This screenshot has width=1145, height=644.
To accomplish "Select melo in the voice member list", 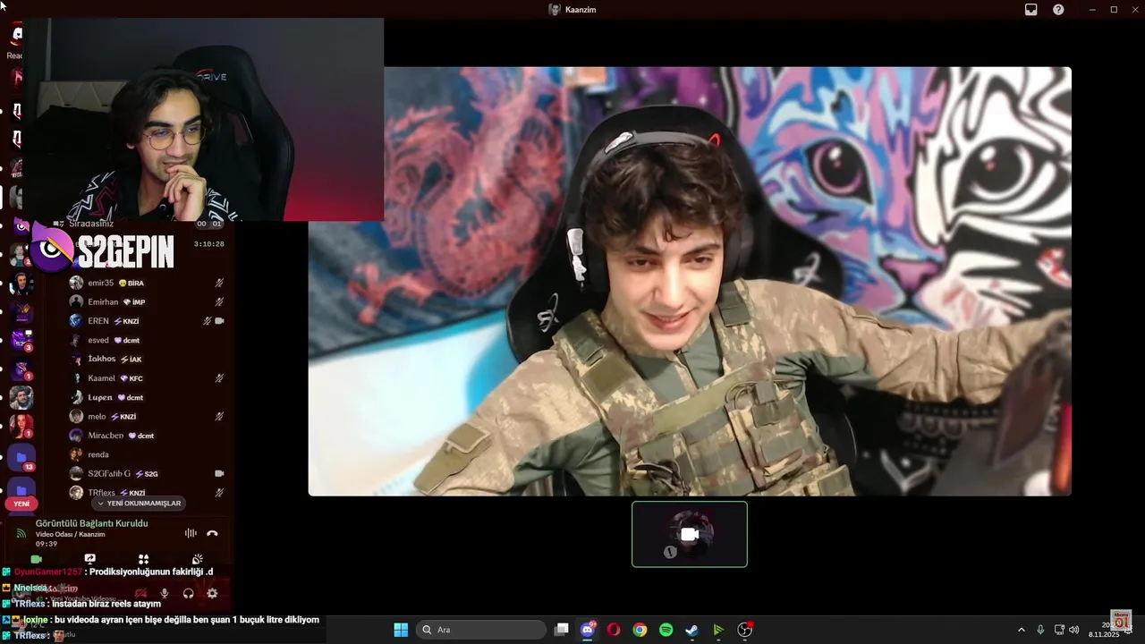I will pyautogui.click(x=148, y=417).
